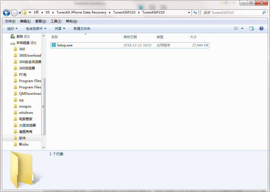The height and width of the screenshot is (192, 270).
Task: Click the folder icon in address bar
Action: click(x=25, y=12)
